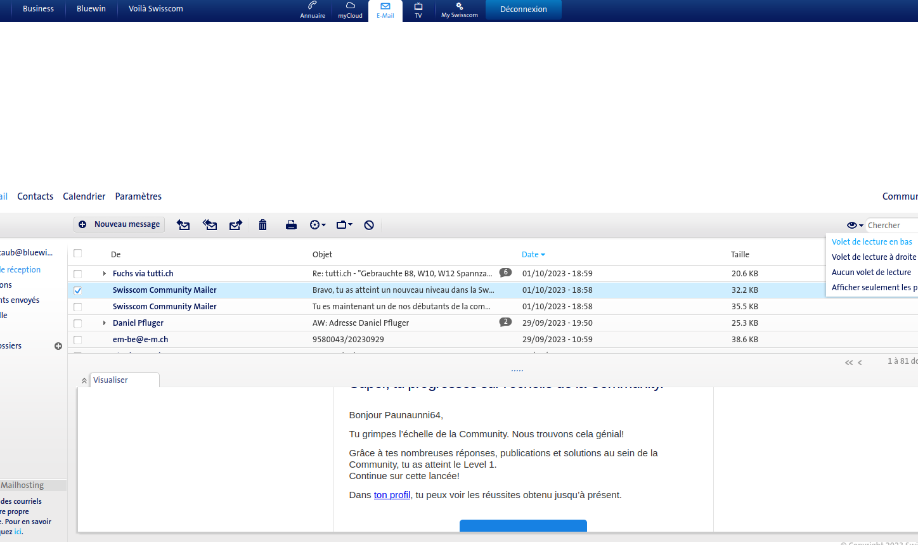Open myCloud from the top bar

tap(350, 10)
